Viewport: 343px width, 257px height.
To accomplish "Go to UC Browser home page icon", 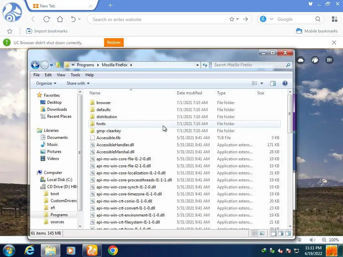I will tap(60, 19).
